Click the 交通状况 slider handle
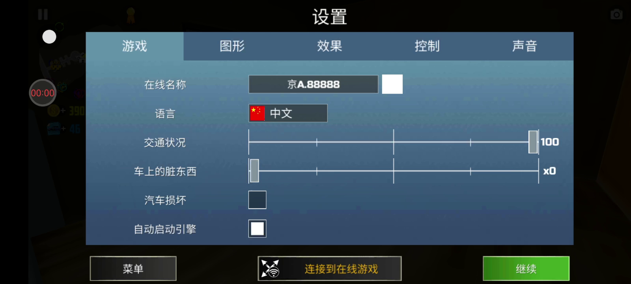This screenshot has height=284, width=631. tap(533, 142)
